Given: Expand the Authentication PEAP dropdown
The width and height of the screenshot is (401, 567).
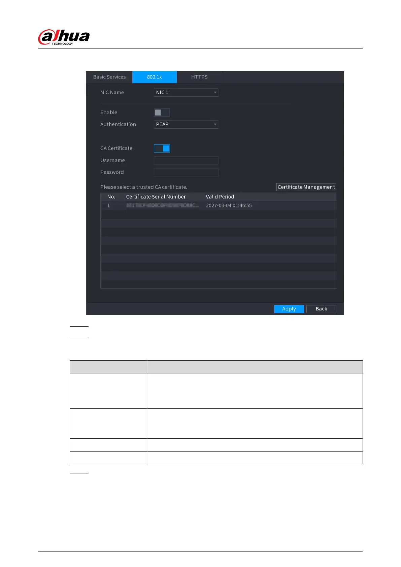Looking at the screenshot, I should click(186, 125).
